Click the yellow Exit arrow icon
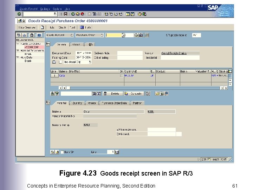 (78, 14)
